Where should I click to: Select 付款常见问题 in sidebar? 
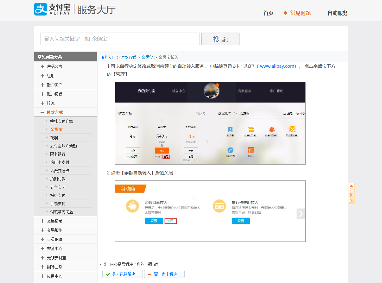pyautogui.click(x=61, y=212)
